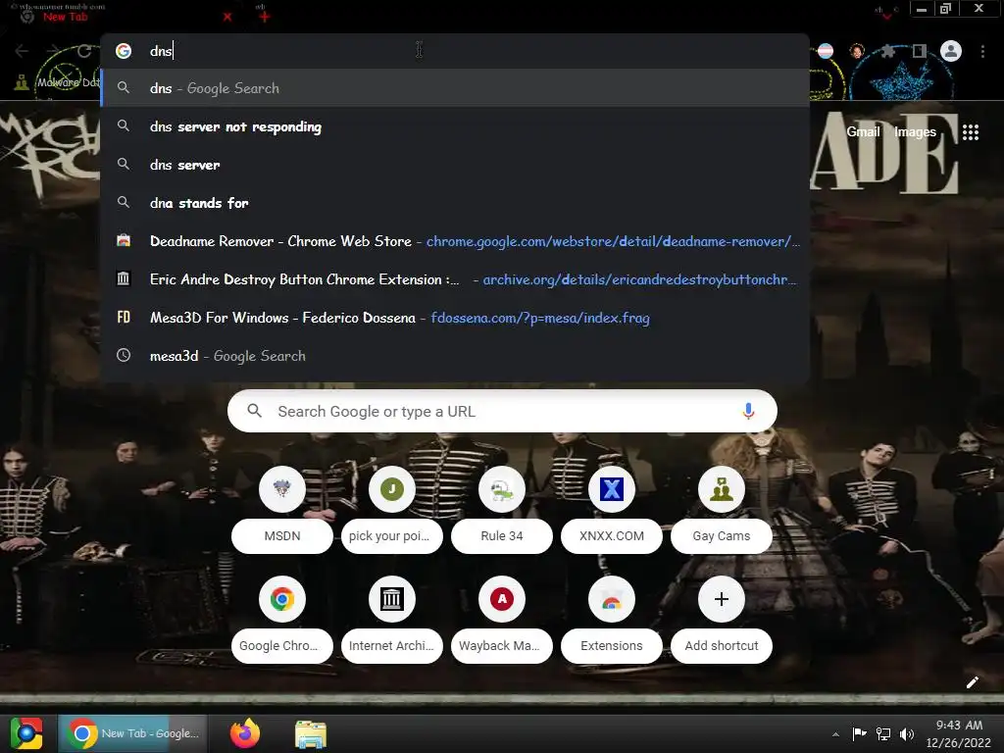
Task: Click the transgender flag extension icon
Action: coord(826,51)
